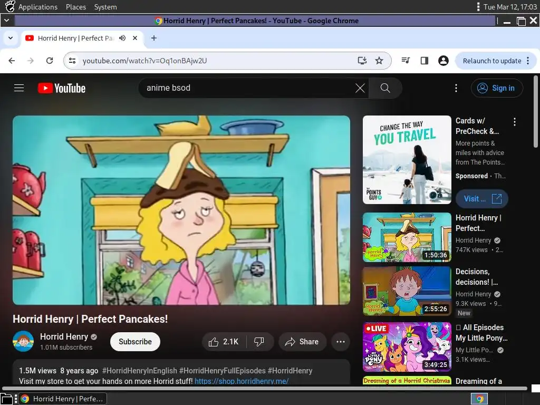Screen dimensions: 540x405
Task: Click Horrid Henry taskbar window button
Action: click(x=62, y=399)
